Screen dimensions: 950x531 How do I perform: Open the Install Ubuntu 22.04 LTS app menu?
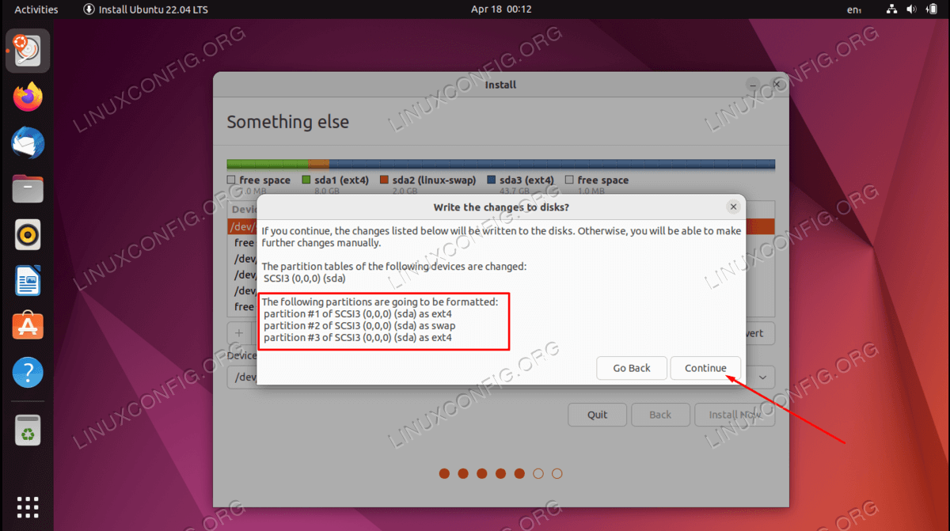[146, 9]
